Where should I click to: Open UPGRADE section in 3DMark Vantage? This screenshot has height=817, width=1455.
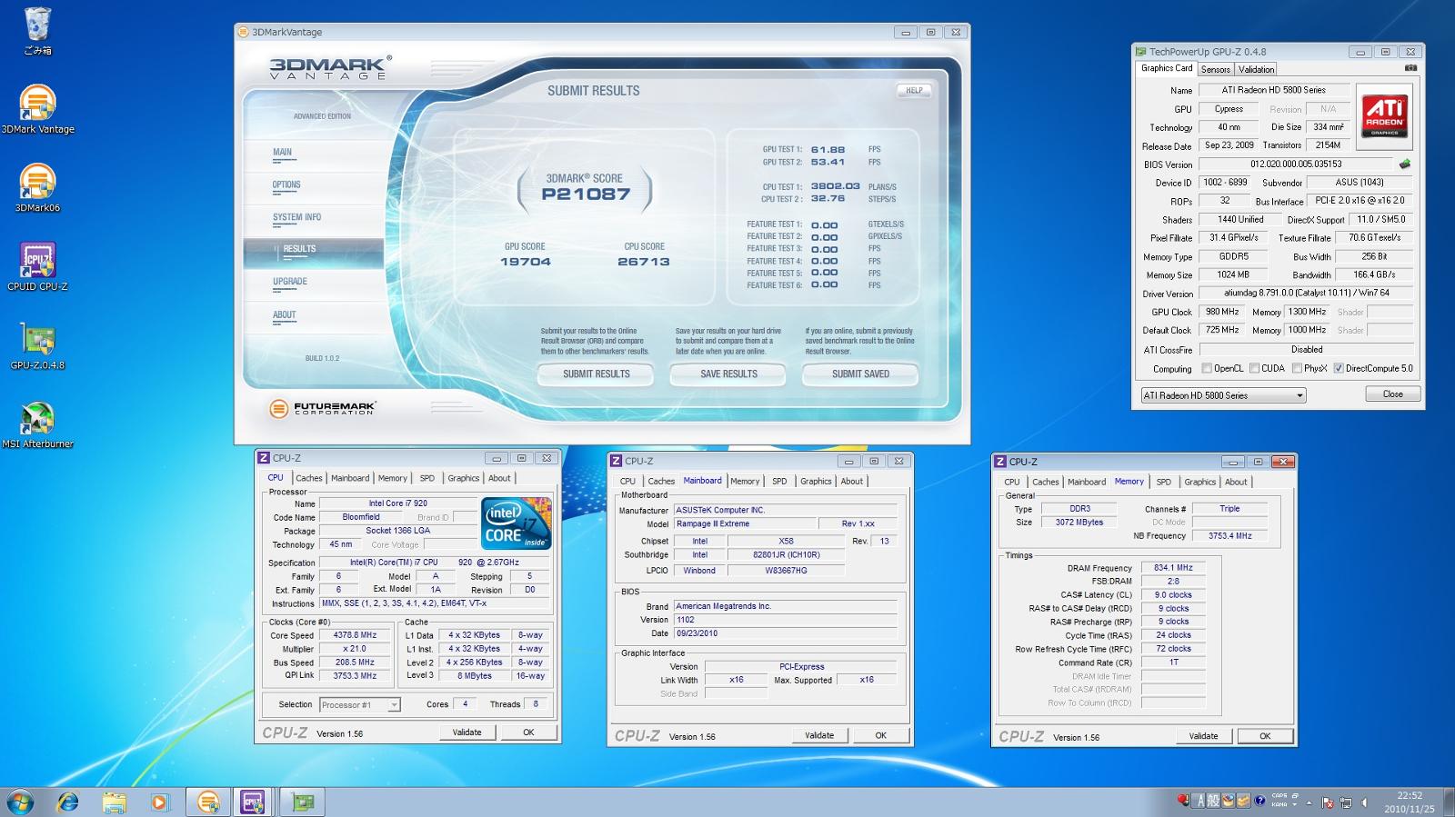[x=290, y=282]
